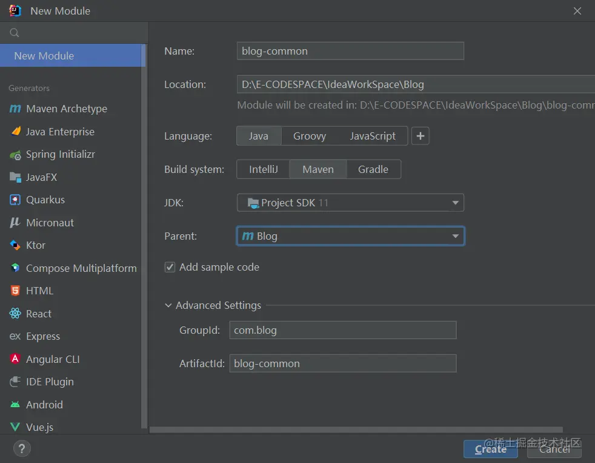
Task: Click the ArtifactId field blog-common
Action: [x=343, y=364]
